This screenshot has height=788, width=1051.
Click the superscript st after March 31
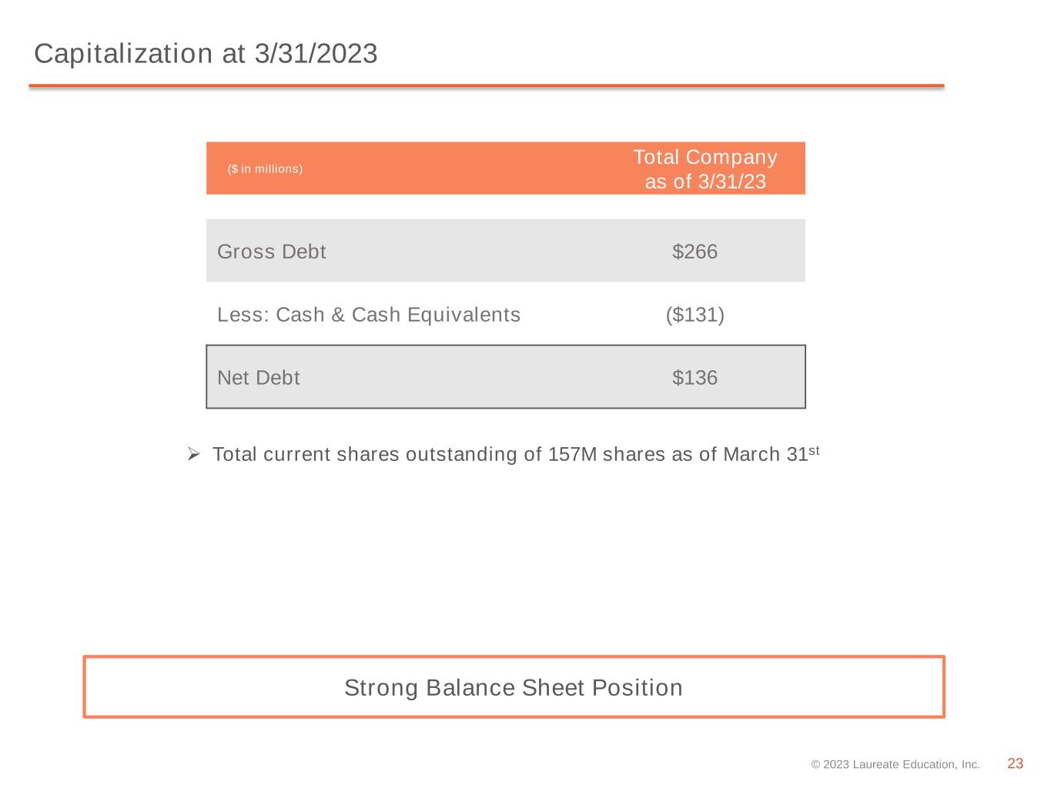tap(814, 449)
